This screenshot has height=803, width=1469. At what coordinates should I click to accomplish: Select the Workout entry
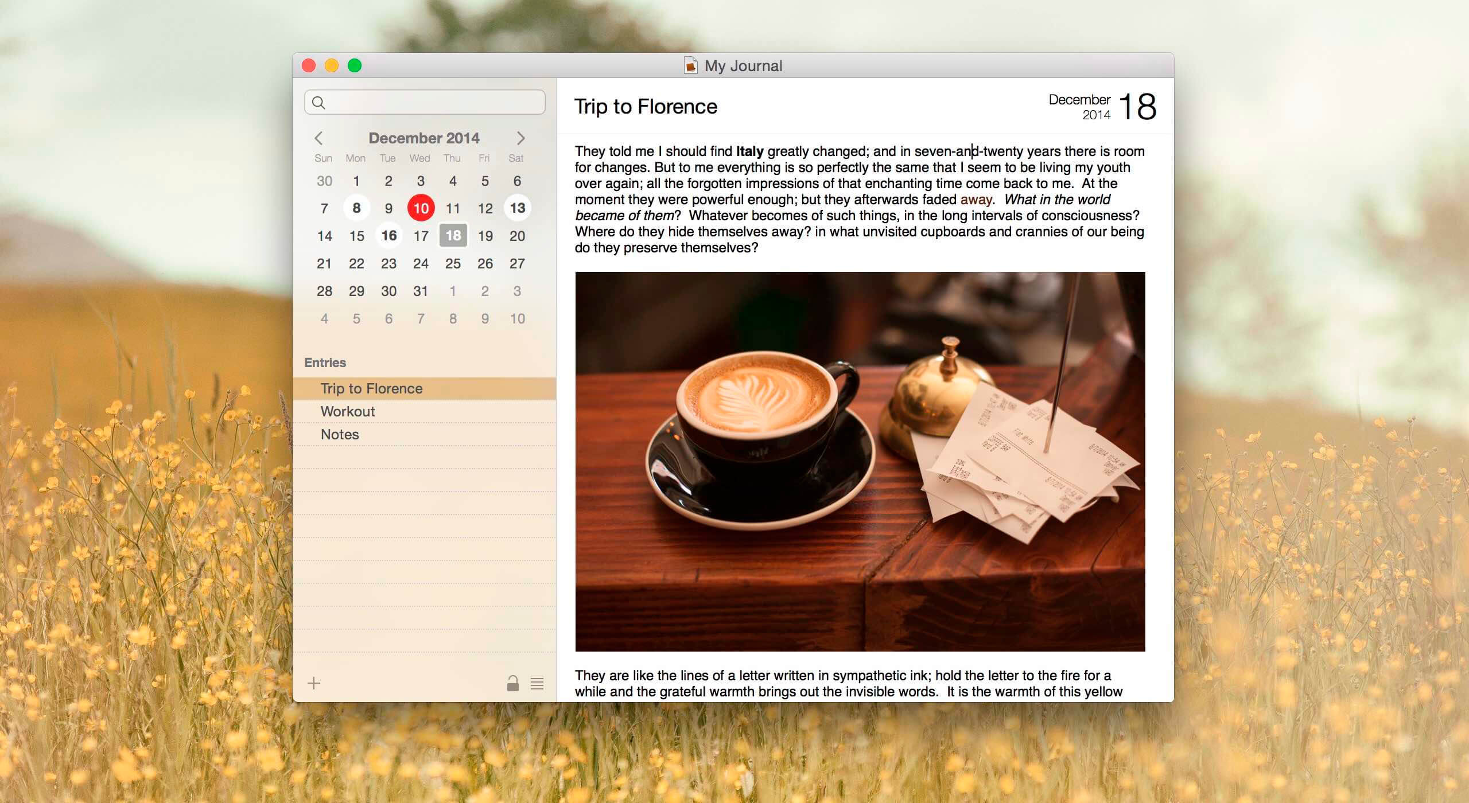[x=348, y=411]
